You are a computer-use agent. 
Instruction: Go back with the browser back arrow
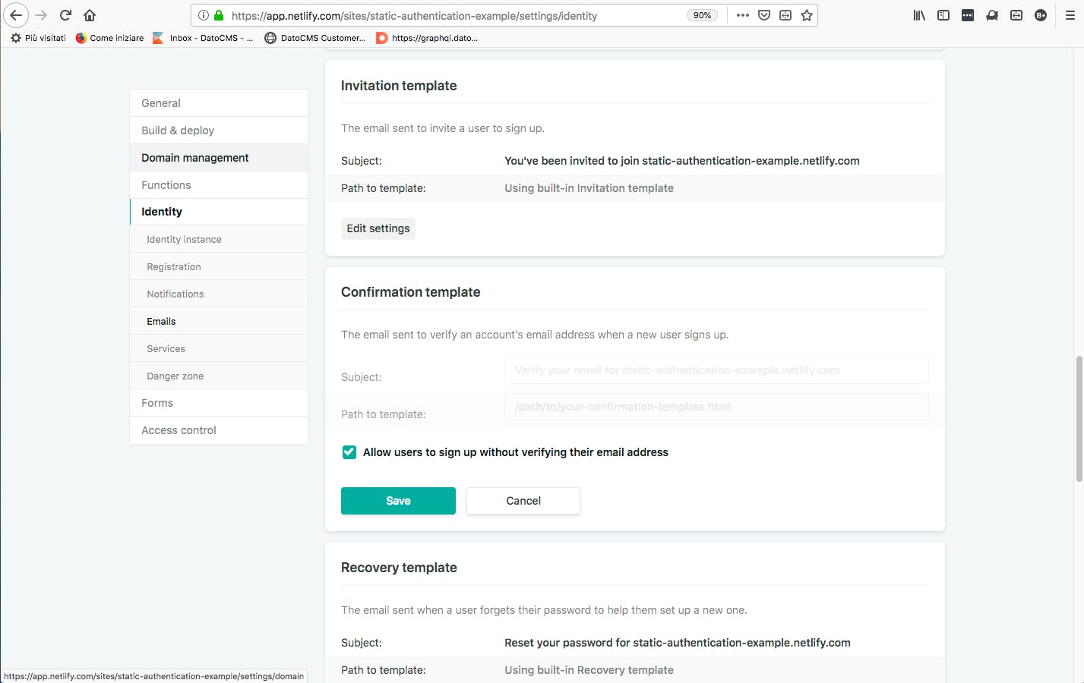click(x=16, y=15)
